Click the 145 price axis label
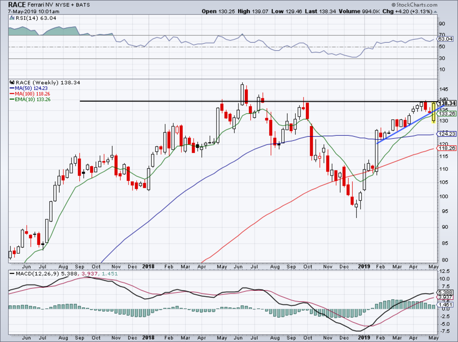This screenshot has width=458, height=342. point(443,90)
